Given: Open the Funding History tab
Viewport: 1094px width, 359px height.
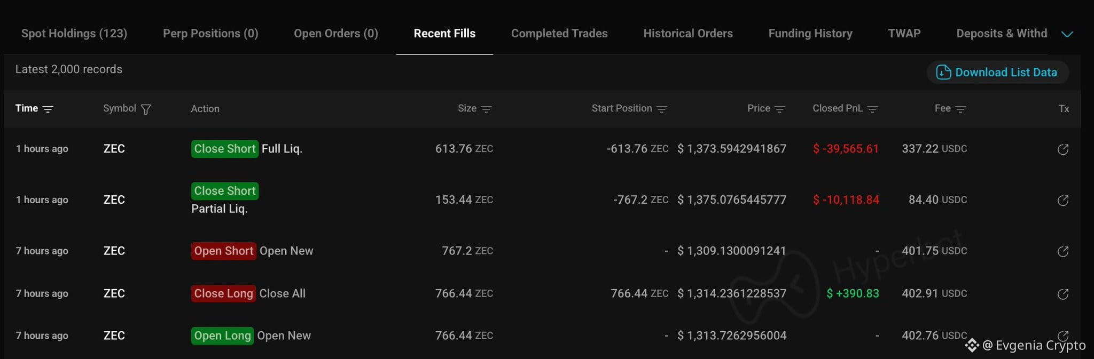Looking at the screenshot, I should (x=810, y=33).
